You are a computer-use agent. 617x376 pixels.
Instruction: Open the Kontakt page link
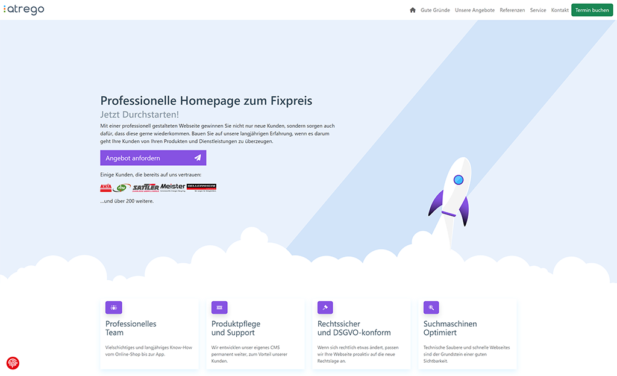point(560,10)
